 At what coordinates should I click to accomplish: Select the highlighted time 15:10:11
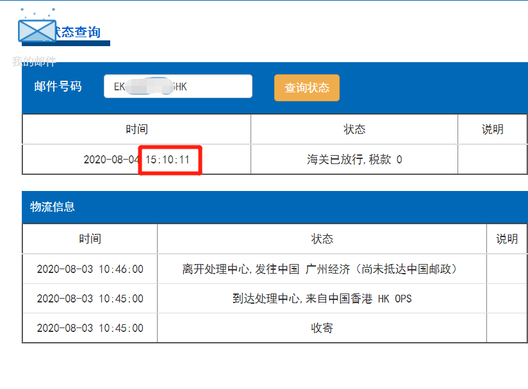pyautogui.click(x=170, y=160)
